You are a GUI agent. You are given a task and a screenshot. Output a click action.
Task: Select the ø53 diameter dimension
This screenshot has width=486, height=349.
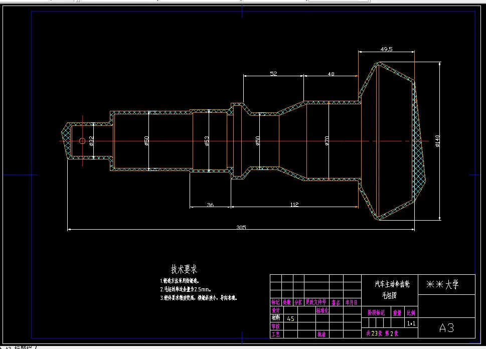click(207, 141)
